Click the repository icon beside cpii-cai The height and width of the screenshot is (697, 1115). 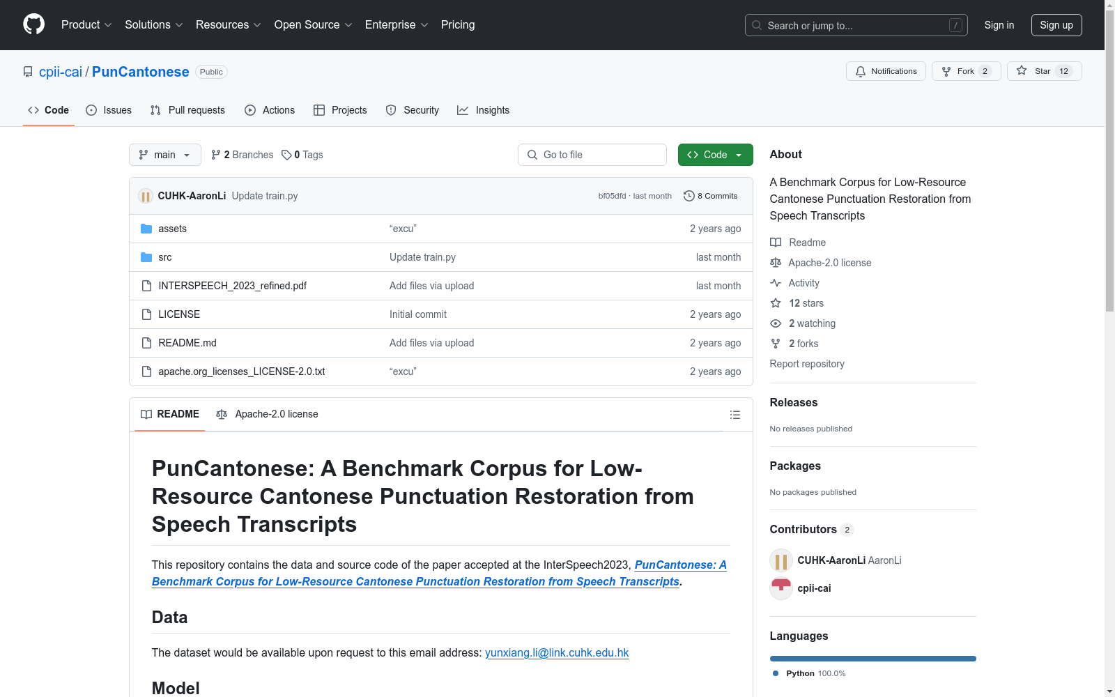coord(28,72)
